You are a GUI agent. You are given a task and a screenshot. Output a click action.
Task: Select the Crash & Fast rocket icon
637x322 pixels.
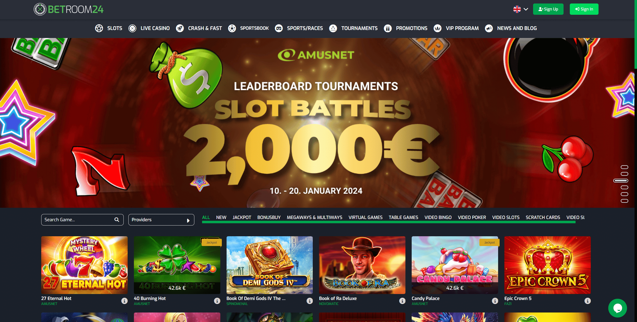[x=180, y=28]
